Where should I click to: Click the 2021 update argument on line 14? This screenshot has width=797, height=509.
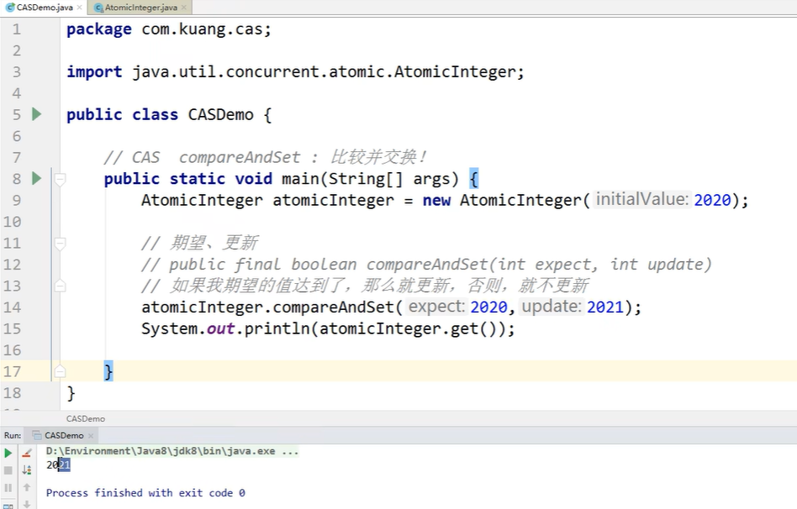pos(604,307)
